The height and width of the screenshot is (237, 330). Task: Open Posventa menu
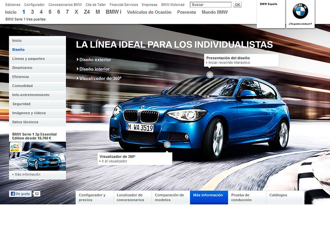point(186,12)
